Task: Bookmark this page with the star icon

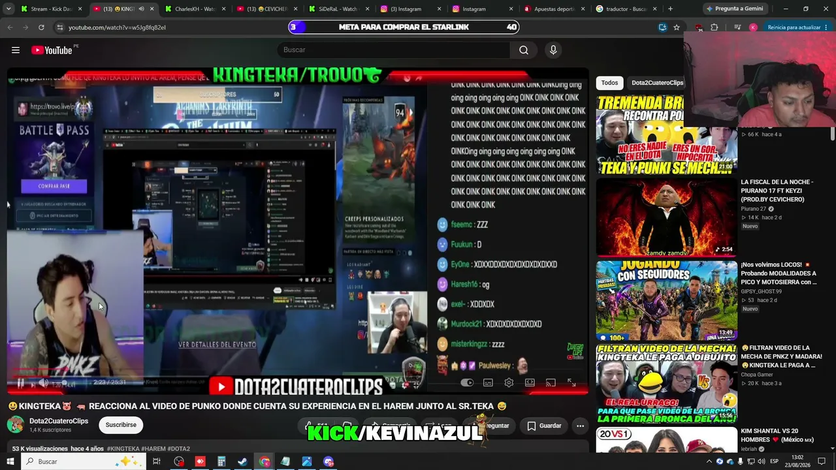Action: click(677, 27)
